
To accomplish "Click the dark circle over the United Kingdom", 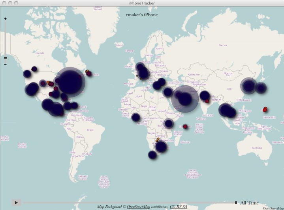I will pos(140,67).
